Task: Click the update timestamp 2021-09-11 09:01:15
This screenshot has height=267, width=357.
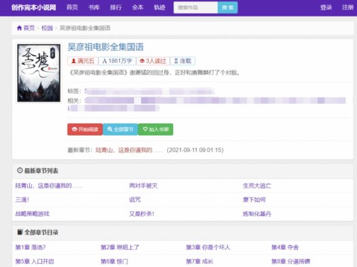Action: tap(195, 150)
